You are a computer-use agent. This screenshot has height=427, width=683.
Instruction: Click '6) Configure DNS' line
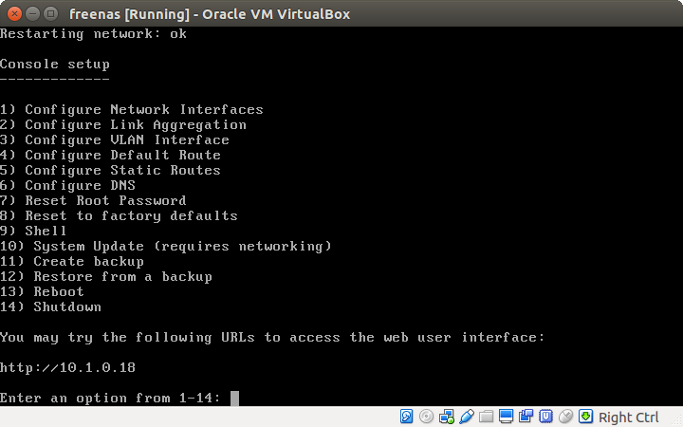click(67, 186)
